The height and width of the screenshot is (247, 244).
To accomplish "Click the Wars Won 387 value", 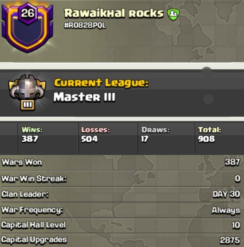I will click(232, 162).
